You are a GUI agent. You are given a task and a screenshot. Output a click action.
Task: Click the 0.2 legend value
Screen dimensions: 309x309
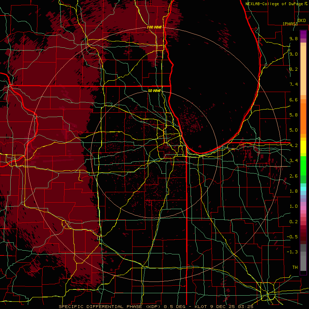click(x=294, y=222)
